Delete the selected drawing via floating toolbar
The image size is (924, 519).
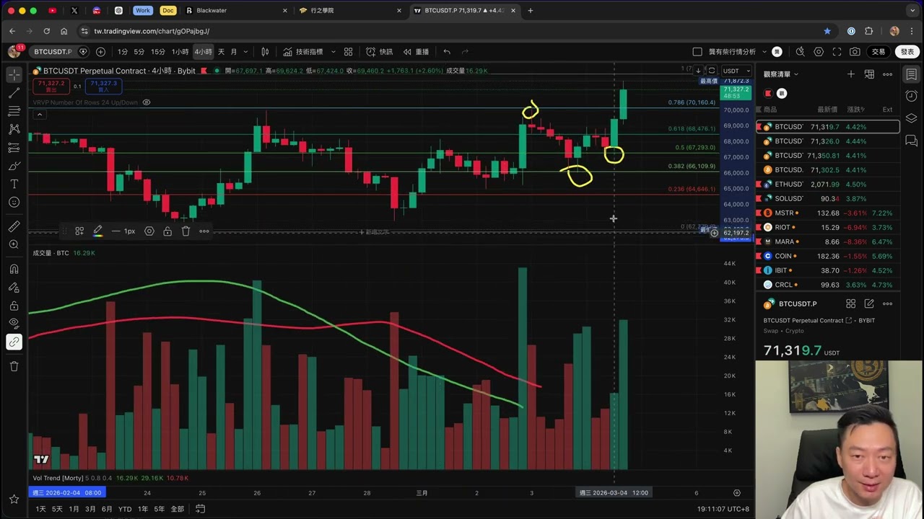186,231
